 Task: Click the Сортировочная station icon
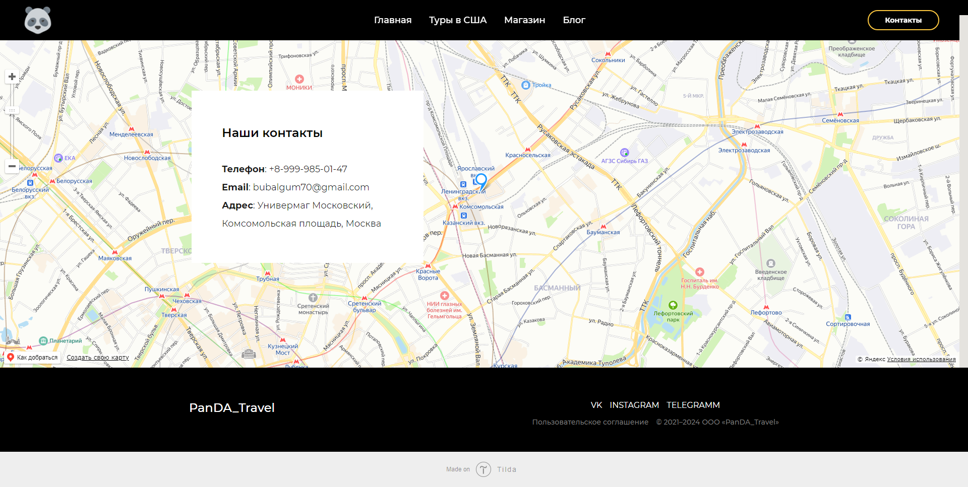(x=848, y=317)
